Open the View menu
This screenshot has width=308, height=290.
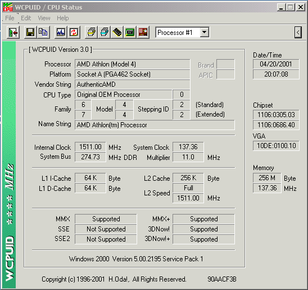pyautogui.click(x=44, y=18)
